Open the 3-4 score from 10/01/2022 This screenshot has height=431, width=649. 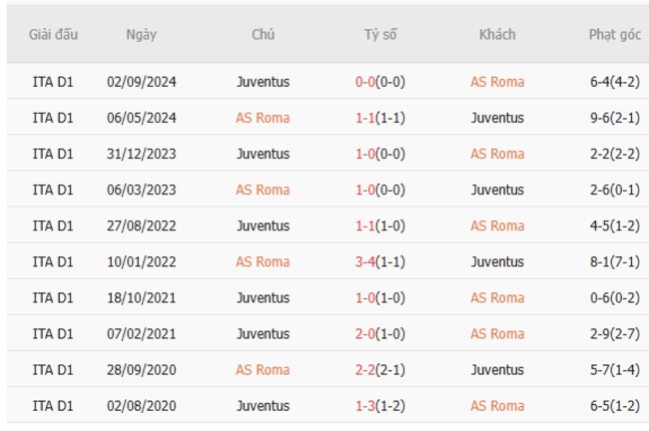[365, 261]
